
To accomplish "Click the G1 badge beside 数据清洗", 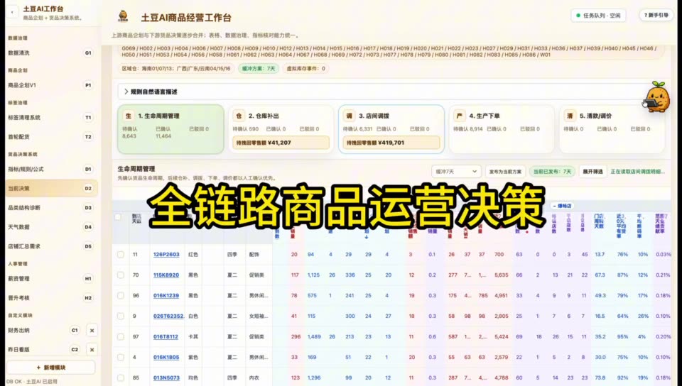I will [88, 53].
